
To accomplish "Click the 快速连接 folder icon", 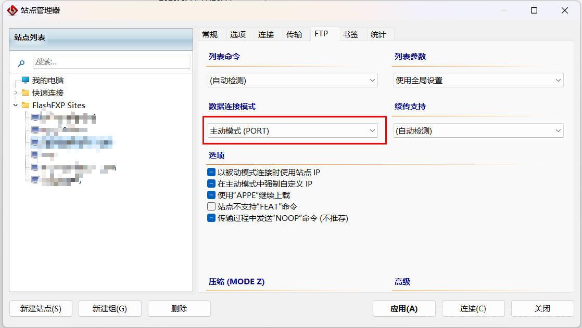I will click(25, 93).
